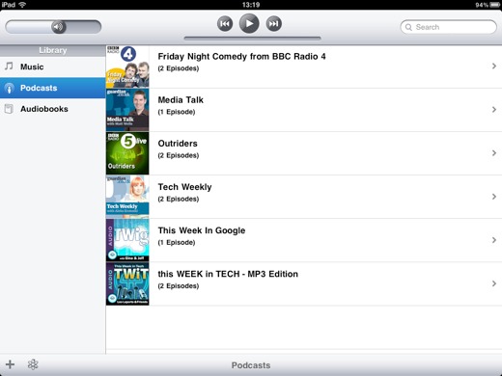502x376 pixels.
Task: Select the 'Tech Weekly' title
Action: coord(184,187)
